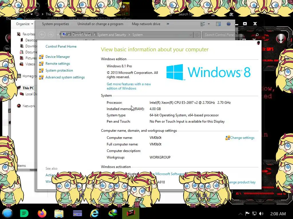The image size is (293, 219).
Task: Click the Forward navigation arrow
Action: point(50,35)
